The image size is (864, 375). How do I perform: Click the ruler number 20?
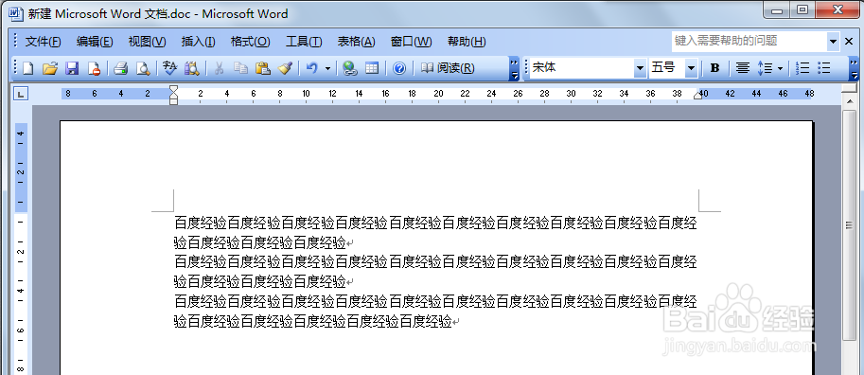(x=438, y=94)
